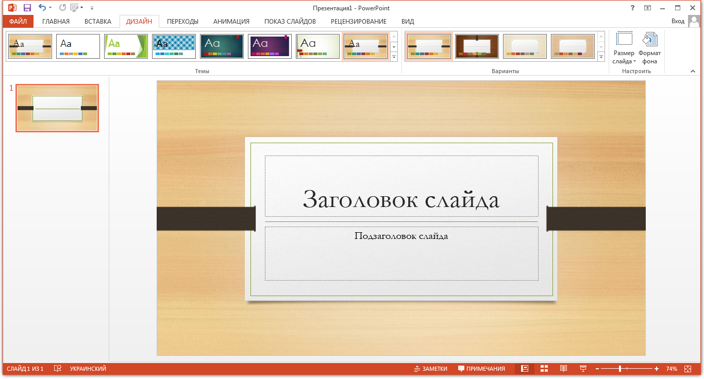Switch to the АНИМАЦИЯ tab
Viewport: 704px width, 379px height.
coord(231,21)
